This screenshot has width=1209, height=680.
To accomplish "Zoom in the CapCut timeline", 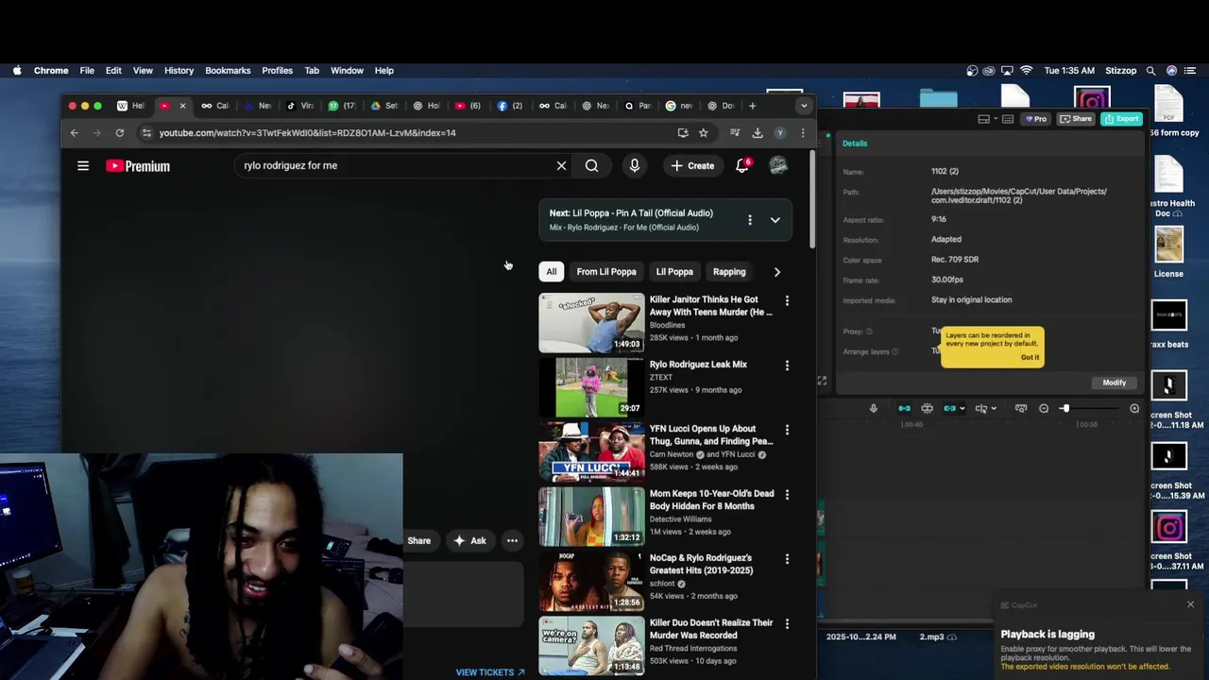I will (1134, 409).
